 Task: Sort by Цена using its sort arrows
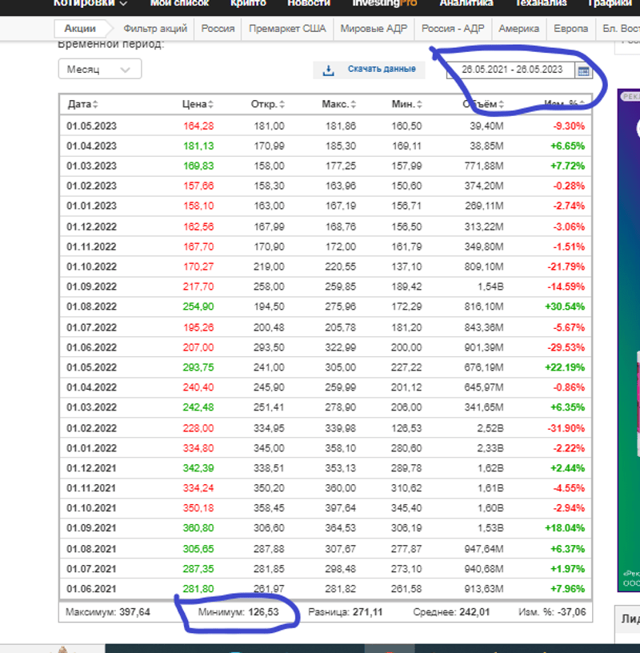211,105
